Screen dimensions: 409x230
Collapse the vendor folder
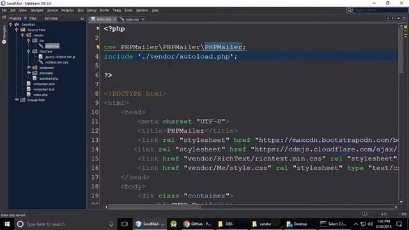[x=22, y=35]
